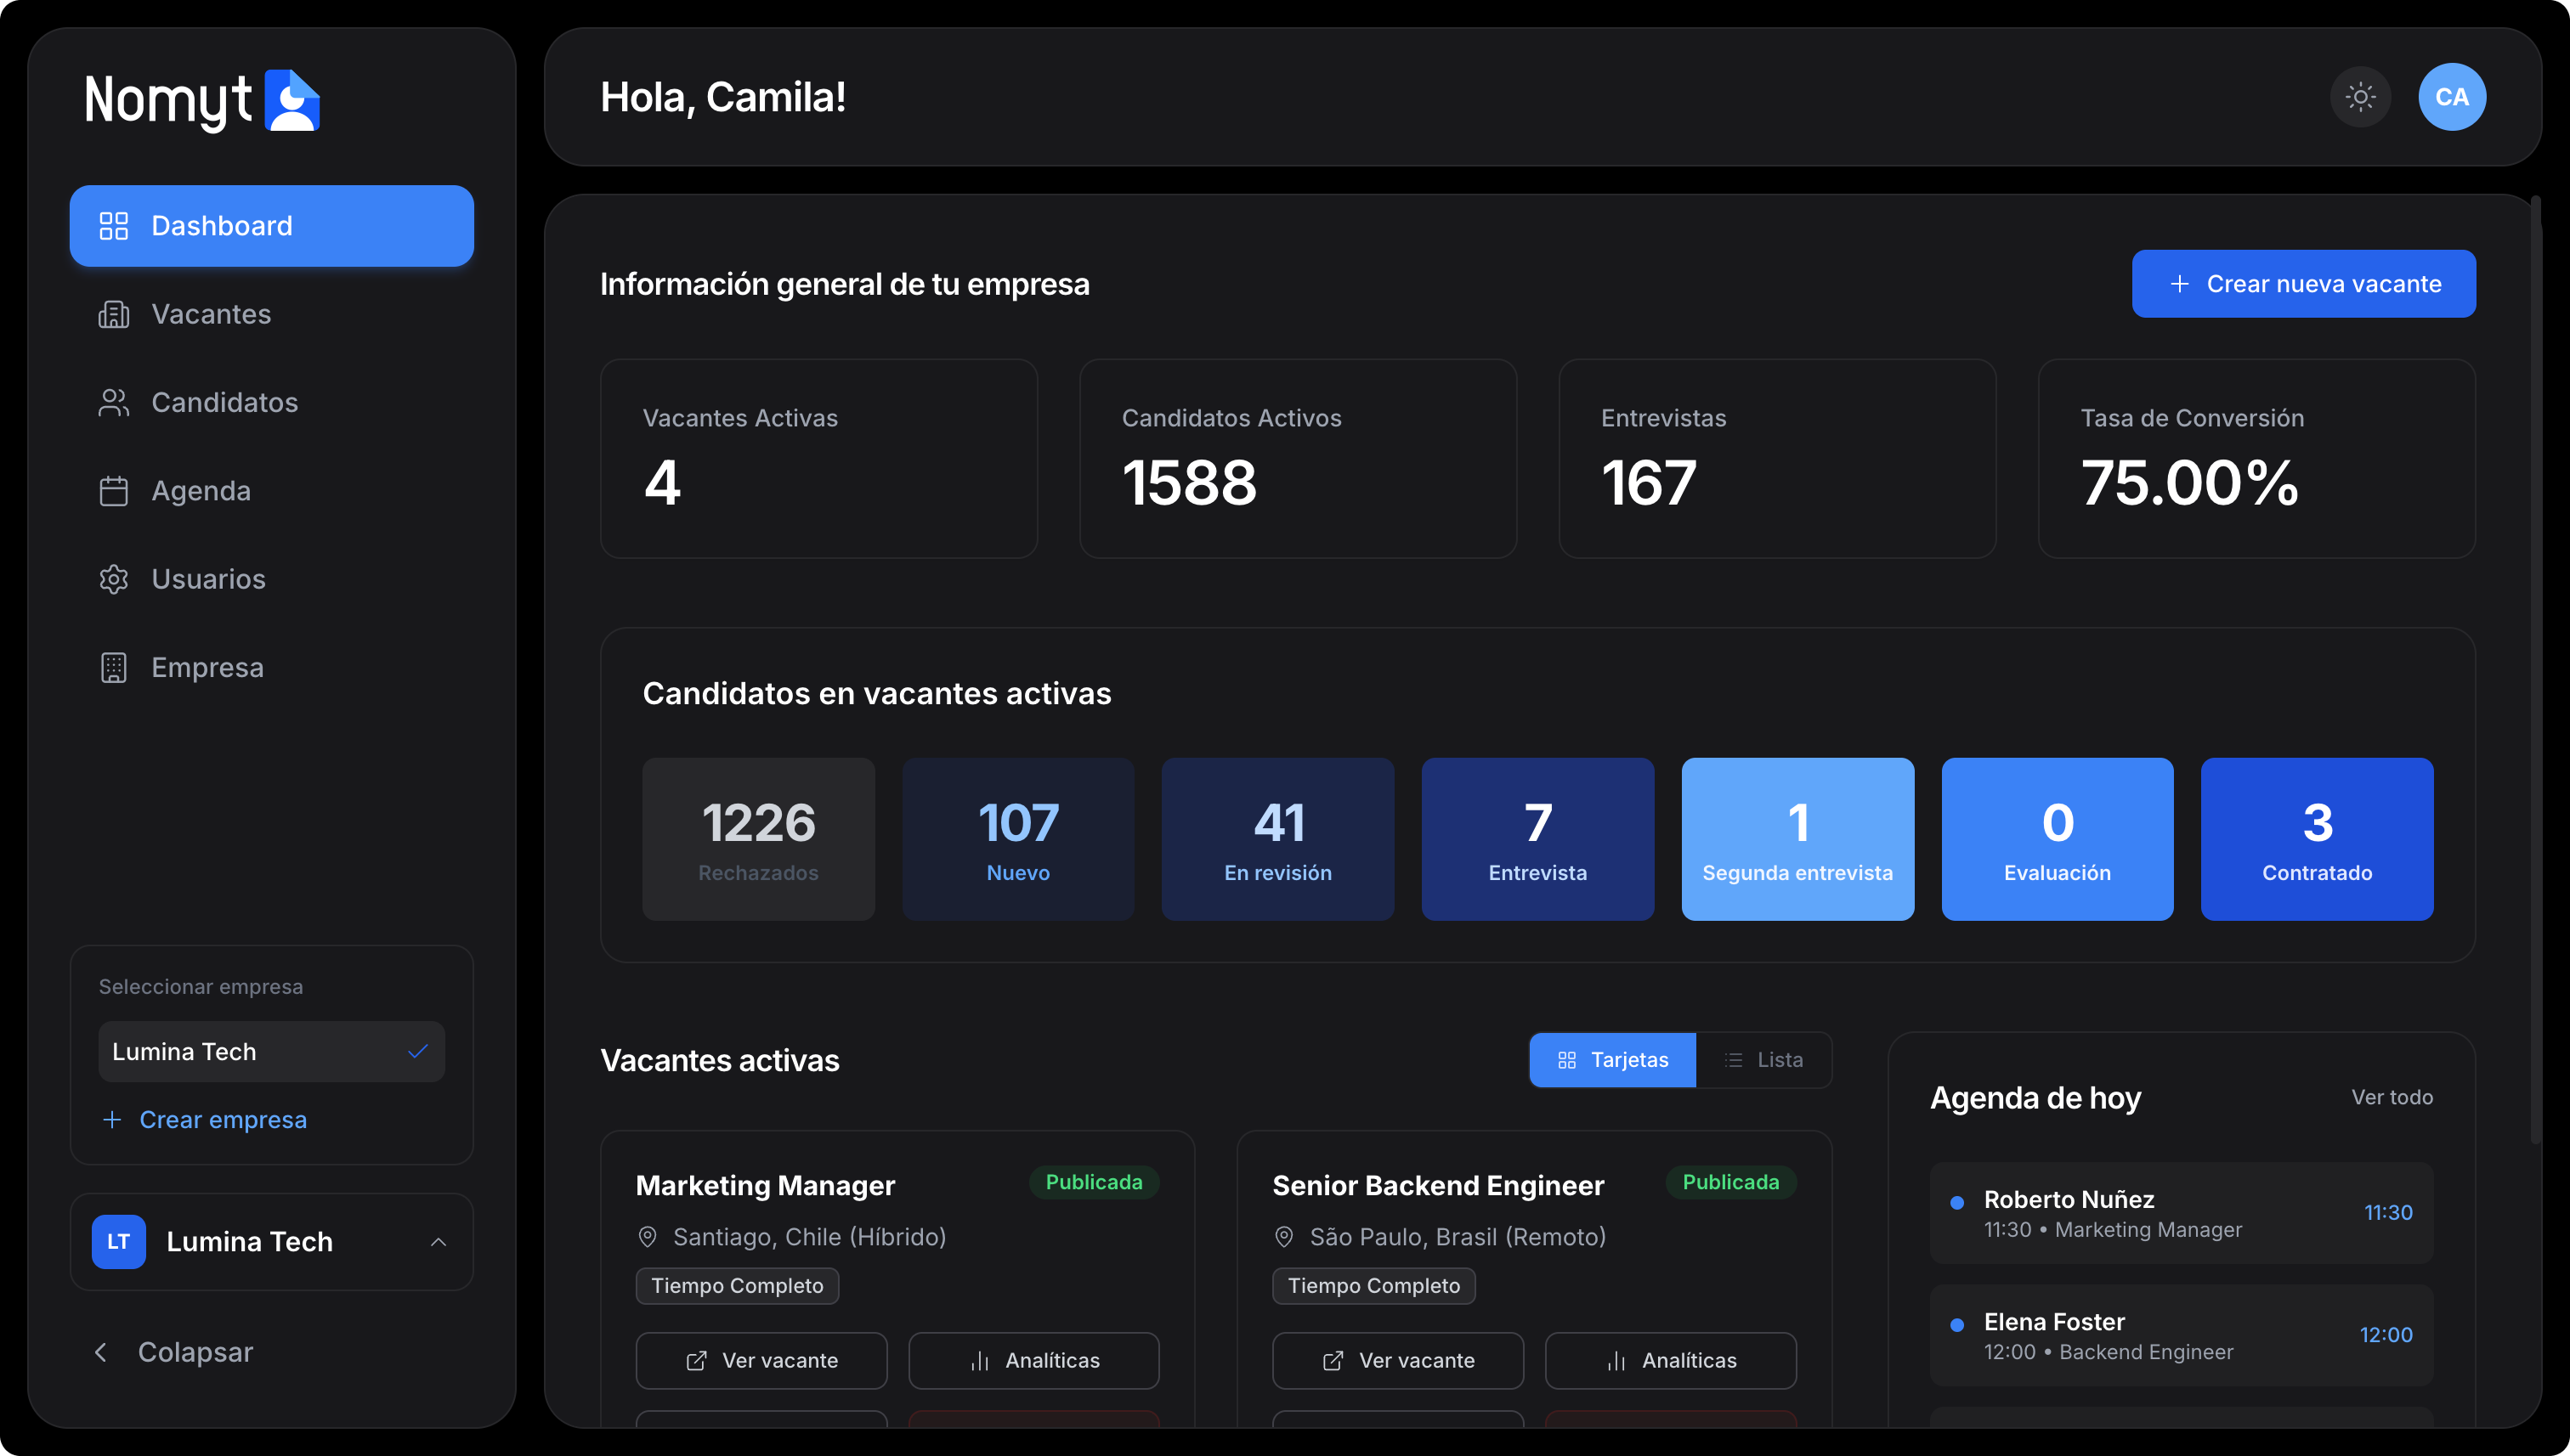Click Crear nueva vacante button
Image resolution: width=2570 pixels, height=1456 pixels.
tap(2303, 284)
